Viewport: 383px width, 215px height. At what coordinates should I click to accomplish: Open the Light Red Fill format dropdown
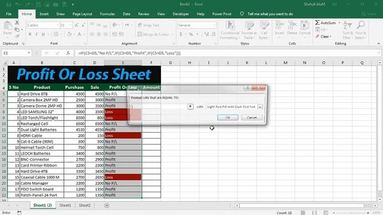click(260, 107)
